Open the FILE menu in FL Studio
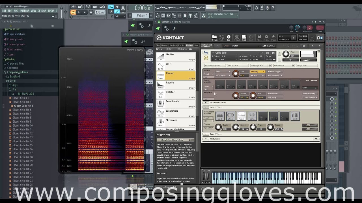The image size is (362, 203). [x=4, y=11]
